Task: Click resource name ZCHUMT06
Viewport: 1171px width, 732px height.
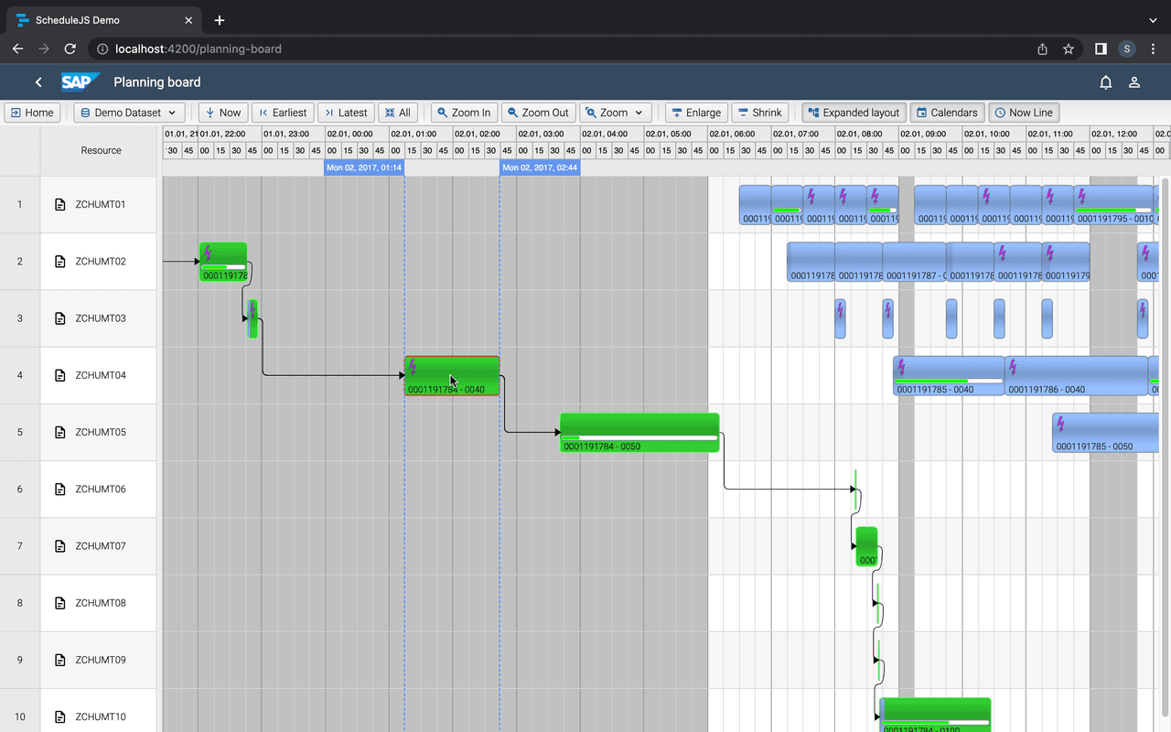Action: click(x=101, y=490)
